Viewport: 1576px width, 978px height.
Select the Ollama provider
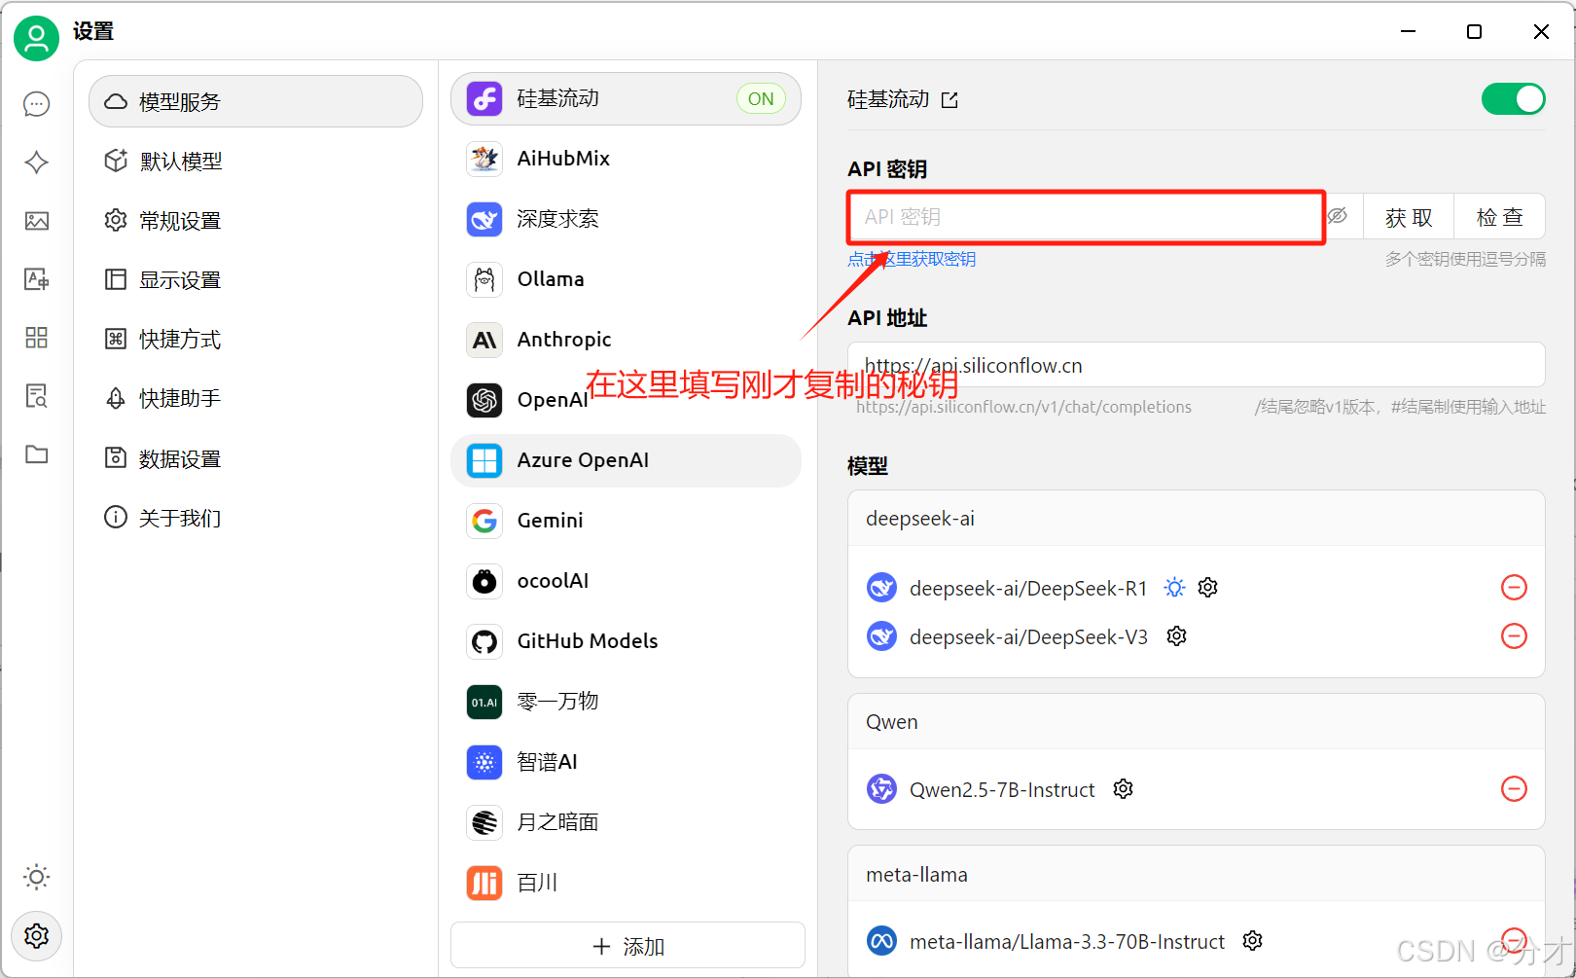coord(626,279)
